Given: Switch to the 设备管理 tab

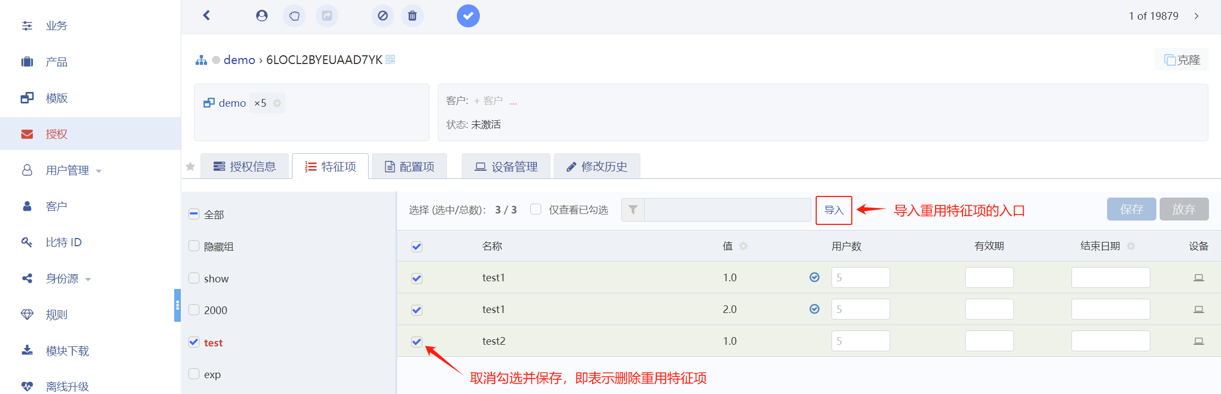Looking at the screenshot, I should tap(506, 166).
